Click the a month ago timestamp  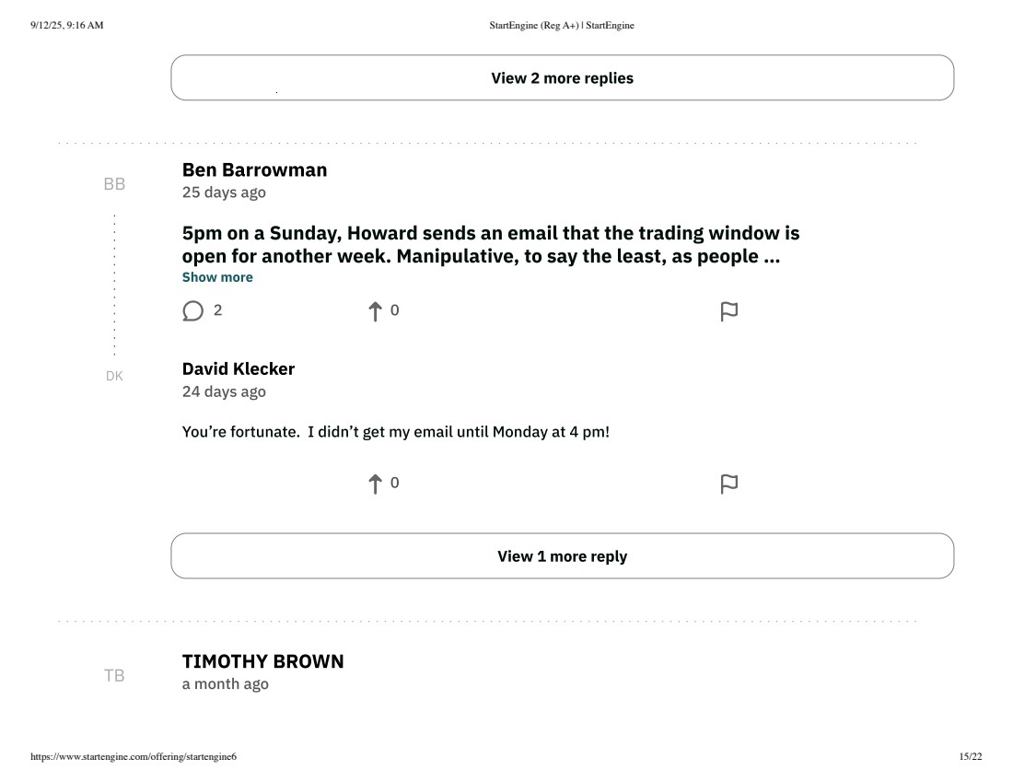coord(225,684)
